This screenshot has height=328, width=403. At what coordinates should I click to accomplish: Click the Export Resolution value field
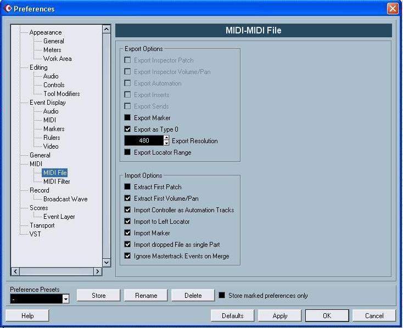[144, 140]
